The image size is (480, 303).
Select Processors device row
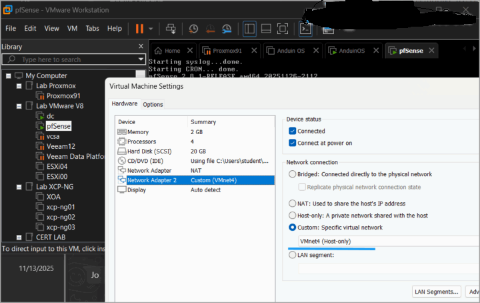pos(195,142)
